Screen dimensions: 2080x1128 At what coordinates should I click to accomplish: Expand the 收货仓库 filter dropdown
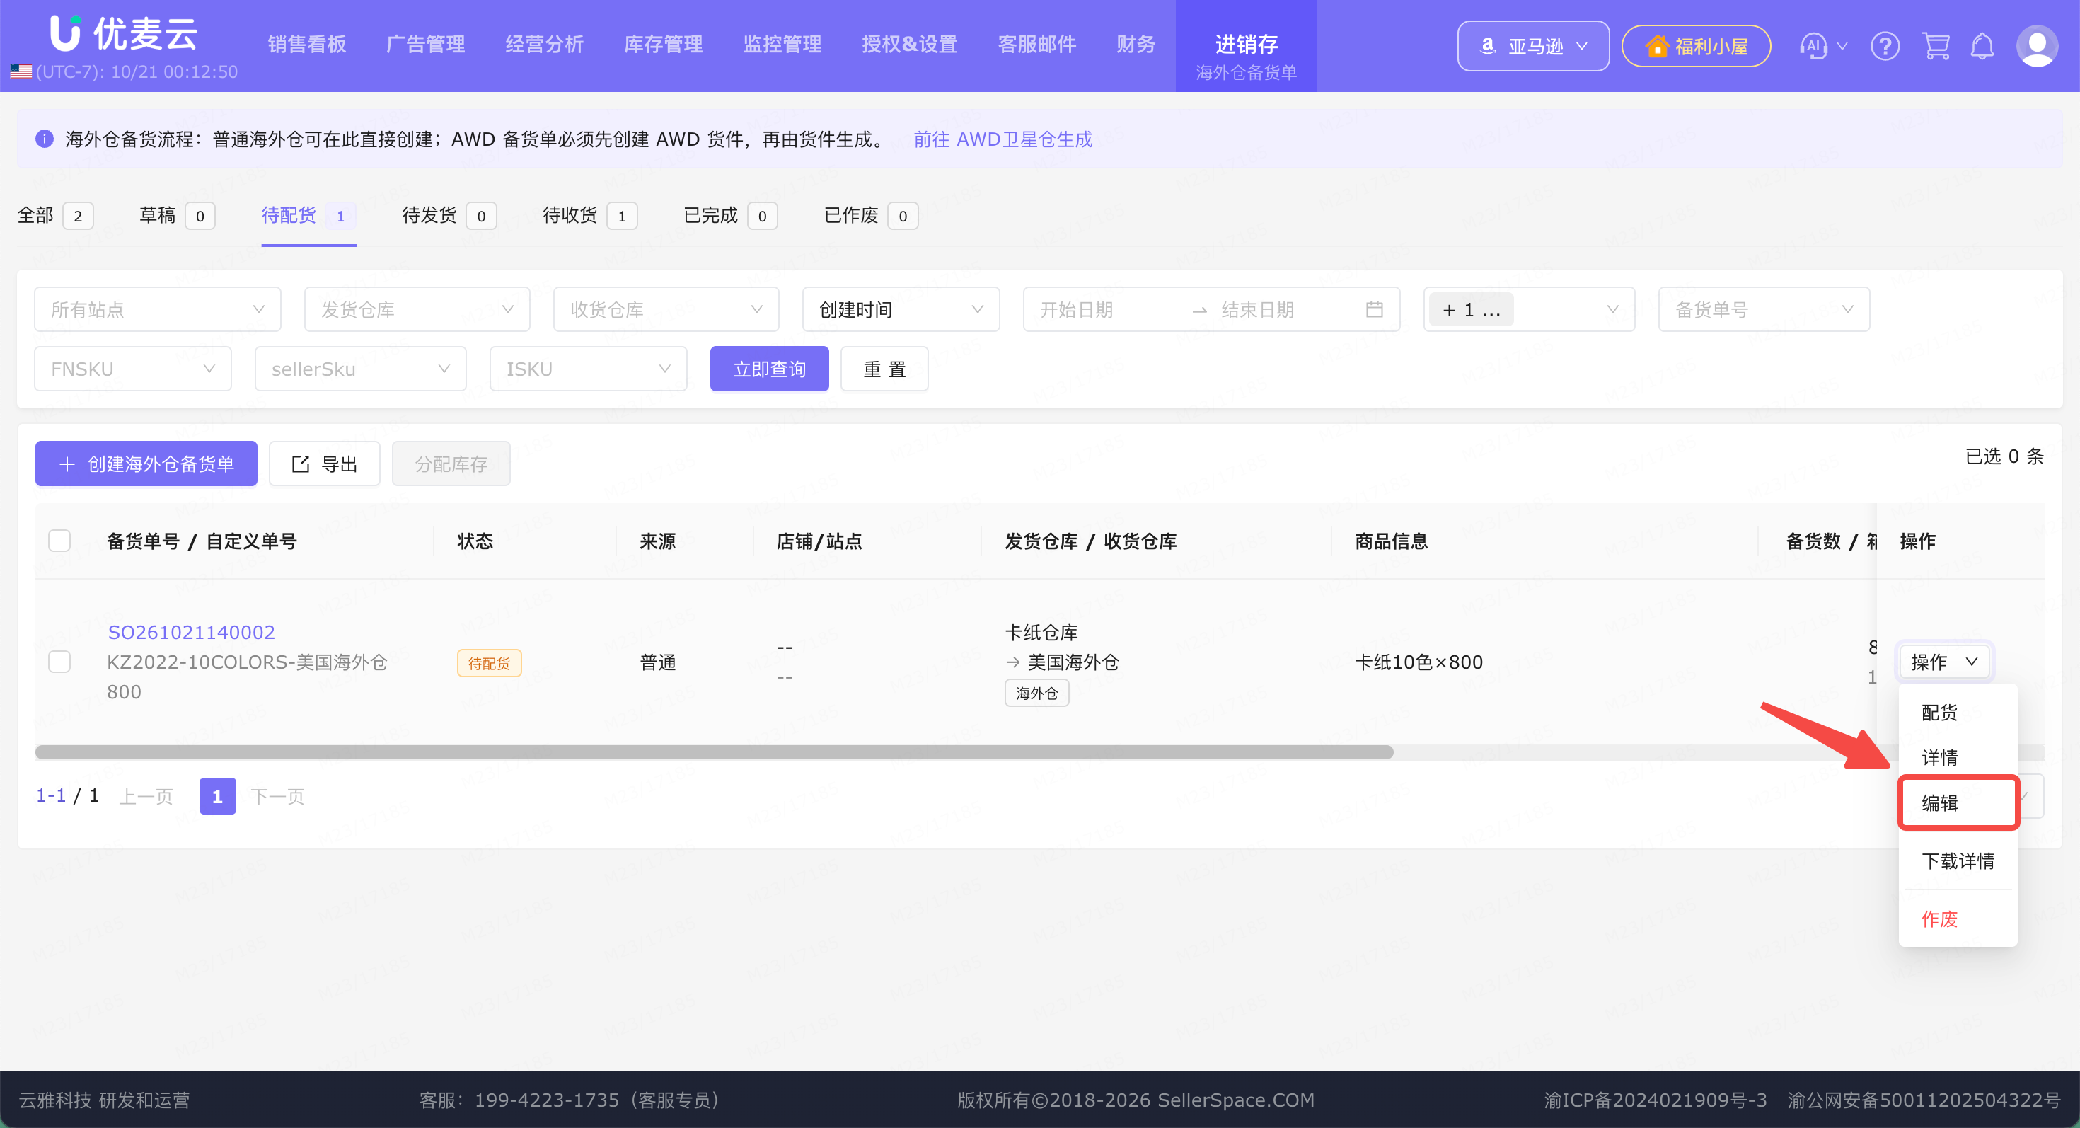(x=666, y=309)
